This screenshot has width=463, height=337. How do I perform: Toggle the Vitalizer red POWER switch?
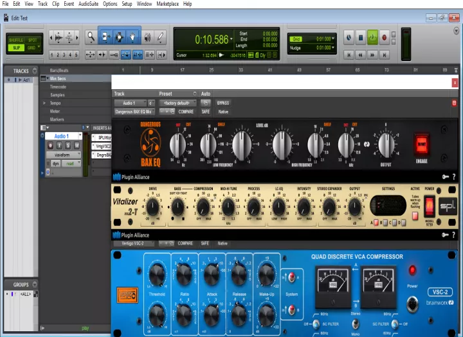tap(429, 206)
